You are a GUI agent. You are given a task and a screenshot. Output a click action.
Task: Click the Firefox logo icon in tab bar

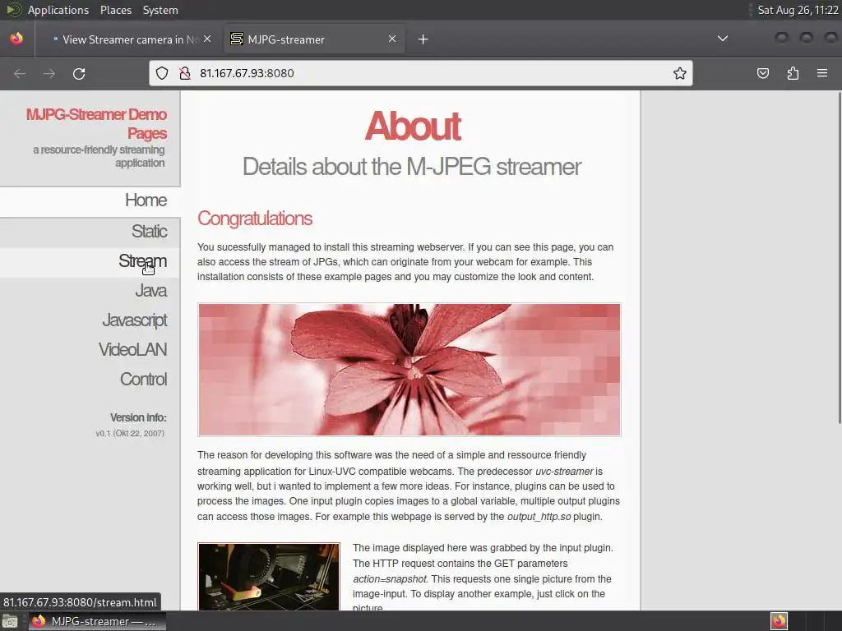click(x=16, y=39)
